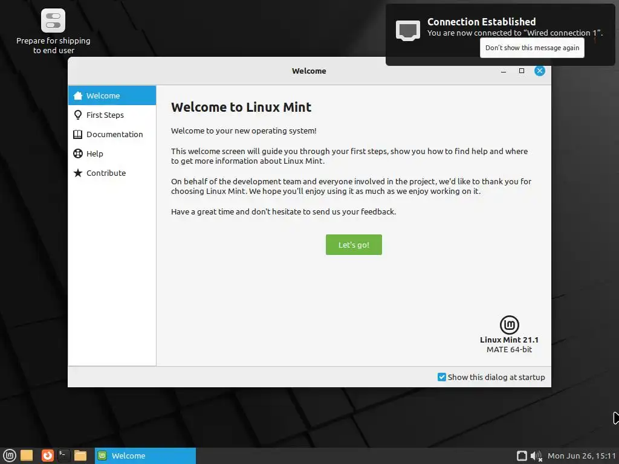Click 'Welcome to your new operating system!' text
Screen dimensions: 619x464
coord(244,131)
